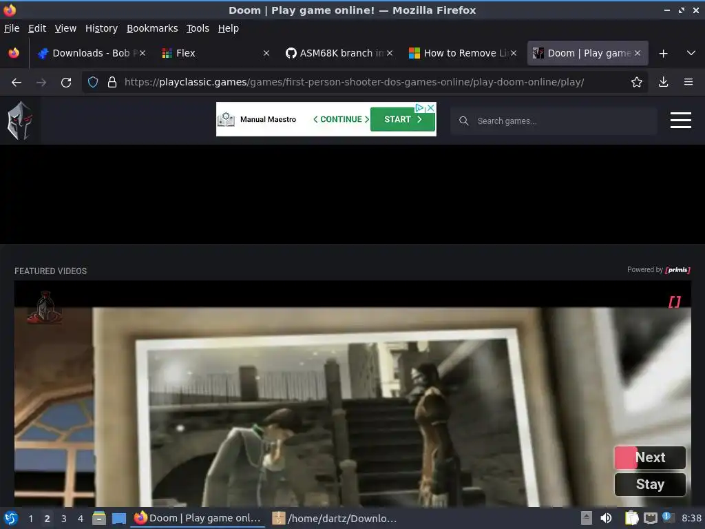Open the File menu
This screenshot has height=529, width=705.
click(x=12, y=28)
